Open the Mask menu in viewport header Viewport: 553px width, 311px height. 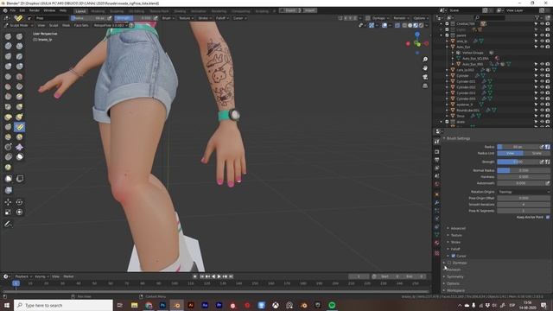point(66,25)
